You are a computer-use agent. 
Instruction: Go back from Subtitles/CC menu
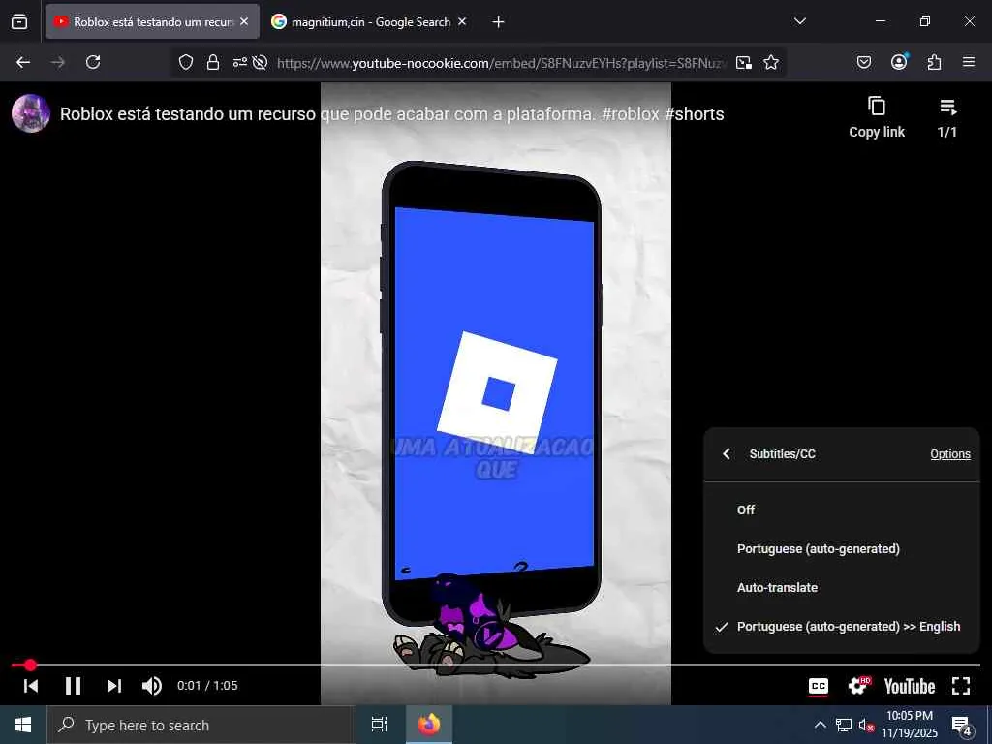(727, 454)
